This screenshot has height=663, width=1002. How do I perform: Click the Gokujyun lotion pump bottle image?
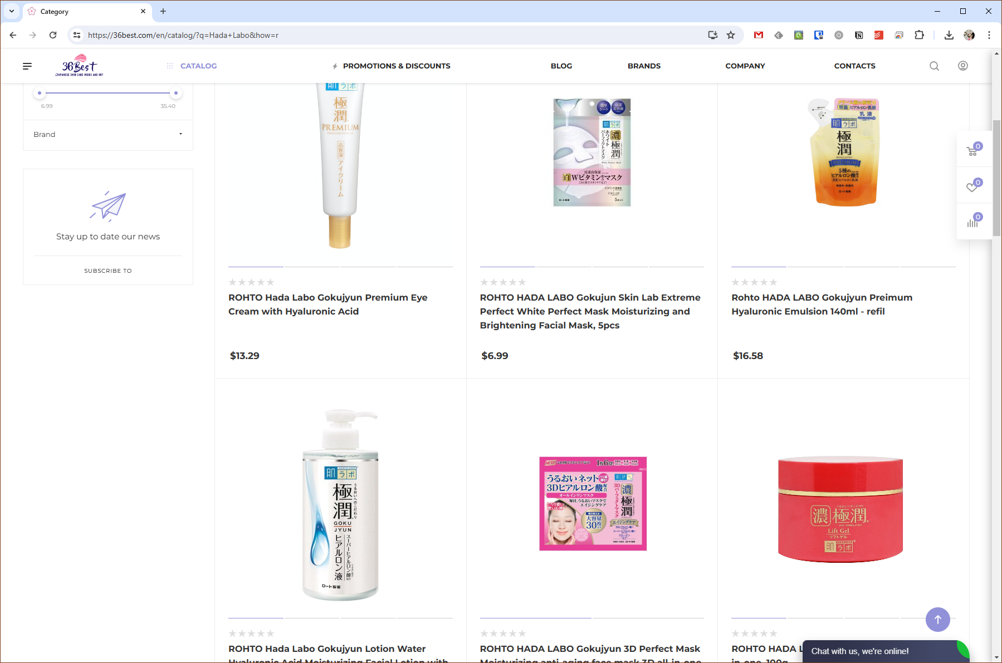coord(340,505)
